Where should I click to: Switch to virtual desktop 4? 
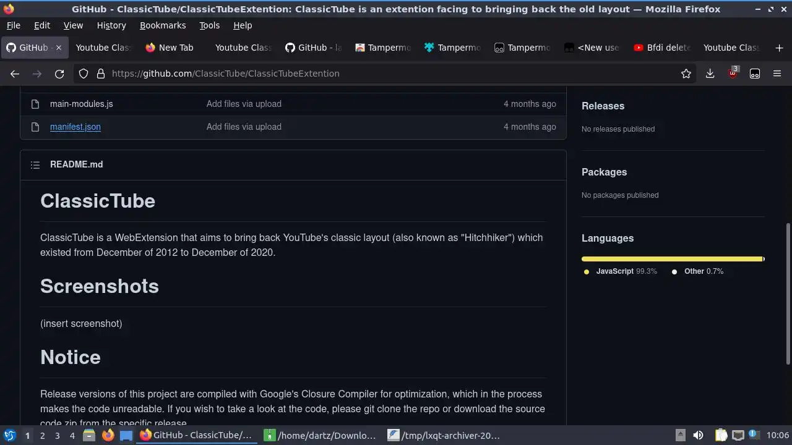point(72,435)
